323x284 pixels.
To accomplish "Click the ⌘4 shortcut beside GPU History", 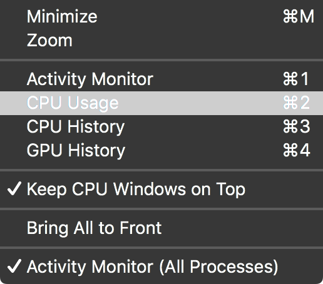I will [x=297, y=150].
